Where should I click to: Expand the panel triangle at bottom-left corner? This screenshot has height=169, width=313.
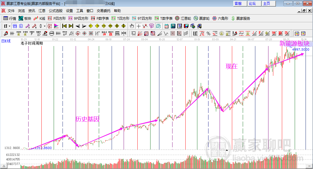[4, 166]
